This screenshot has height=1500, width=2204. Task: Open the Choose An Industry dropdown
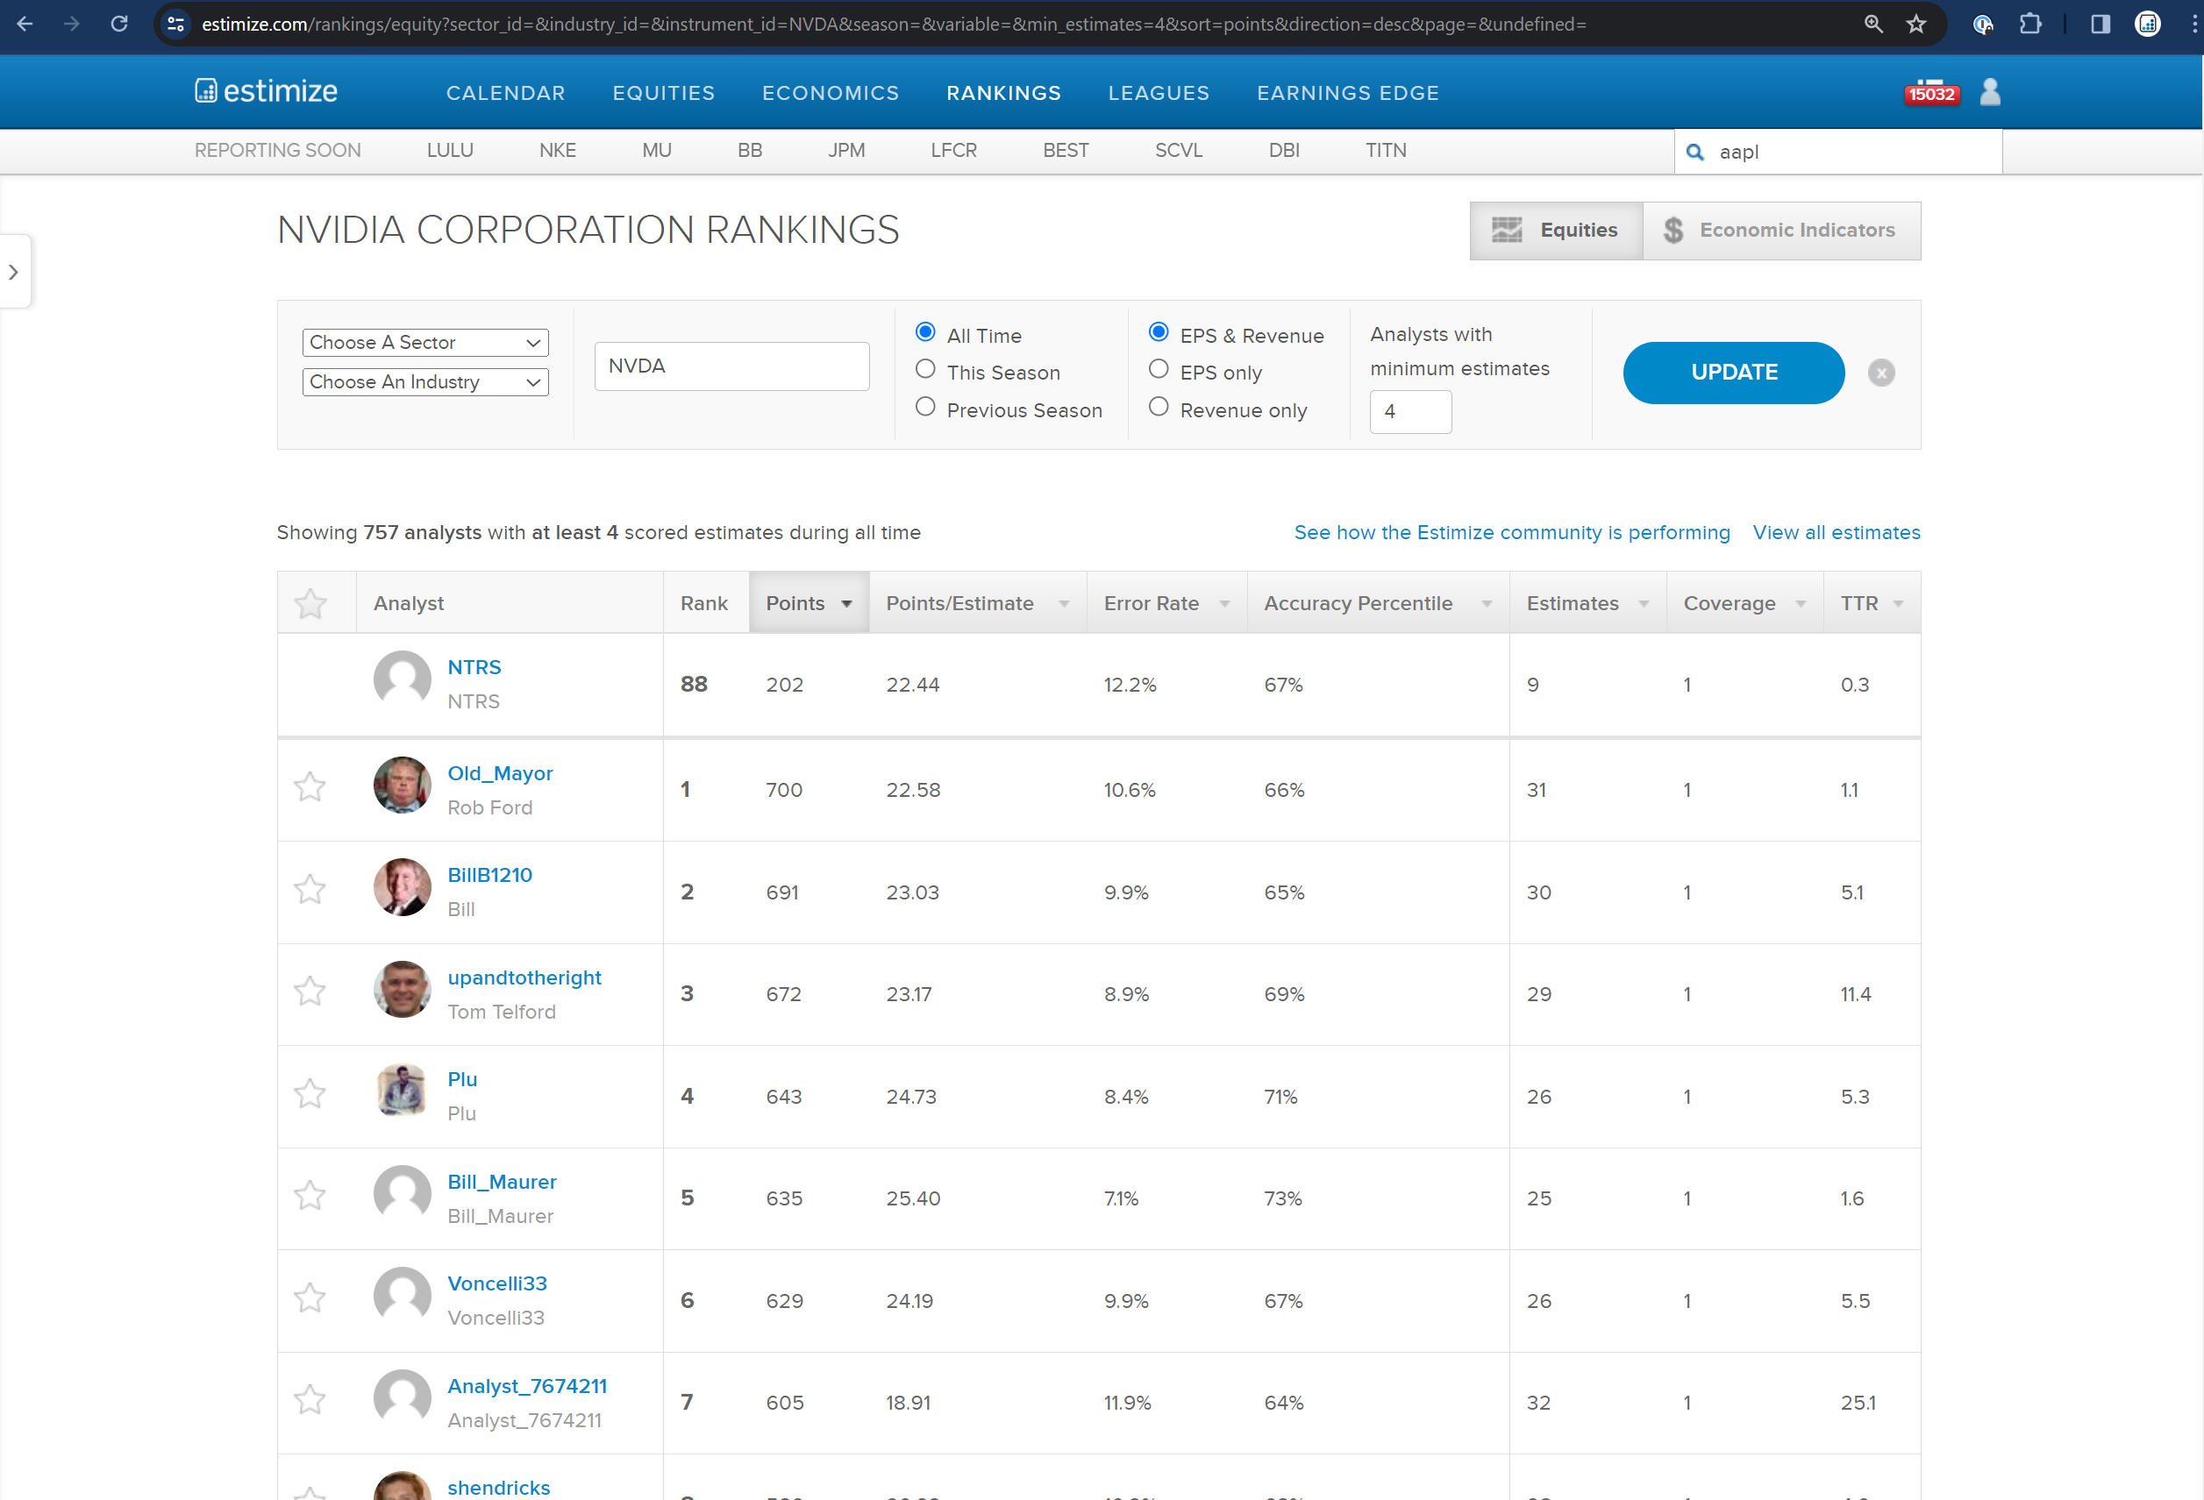coord(424,382)
